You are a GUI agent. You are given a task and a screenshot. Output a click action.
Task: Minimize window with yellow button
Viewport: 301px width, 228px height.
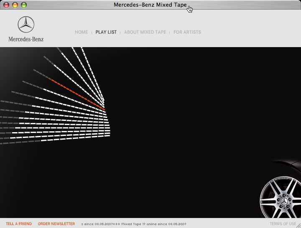point(15,5)
